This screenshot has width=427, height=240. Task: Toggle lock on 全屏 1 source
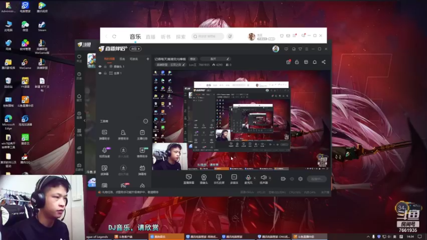[x=105, y=73]
